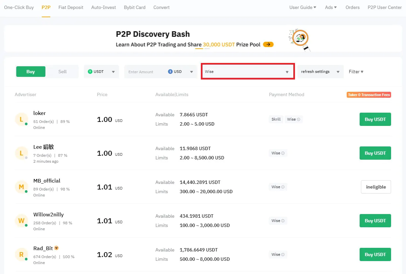
Task: Click the '674 Order(s) | 100 %' text
Action: (54, 257)
